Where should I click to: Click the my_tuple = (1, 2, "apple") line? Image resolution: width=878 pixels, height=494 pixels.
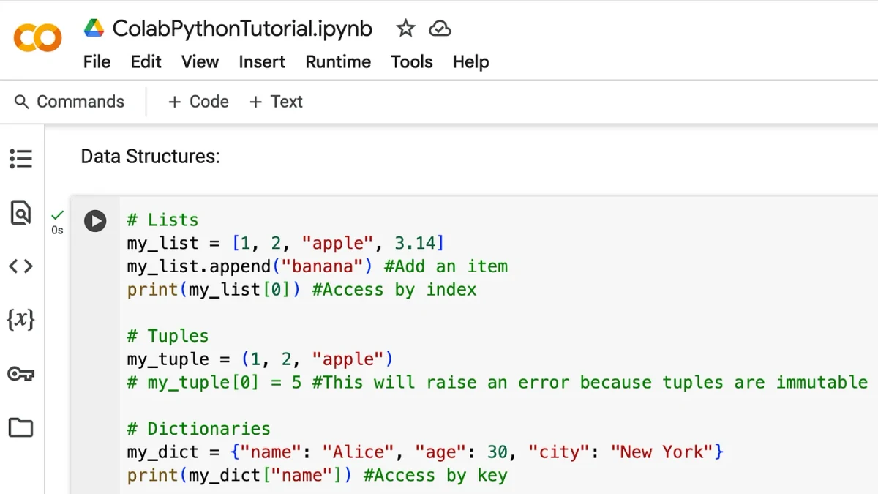tap(260, 359)
